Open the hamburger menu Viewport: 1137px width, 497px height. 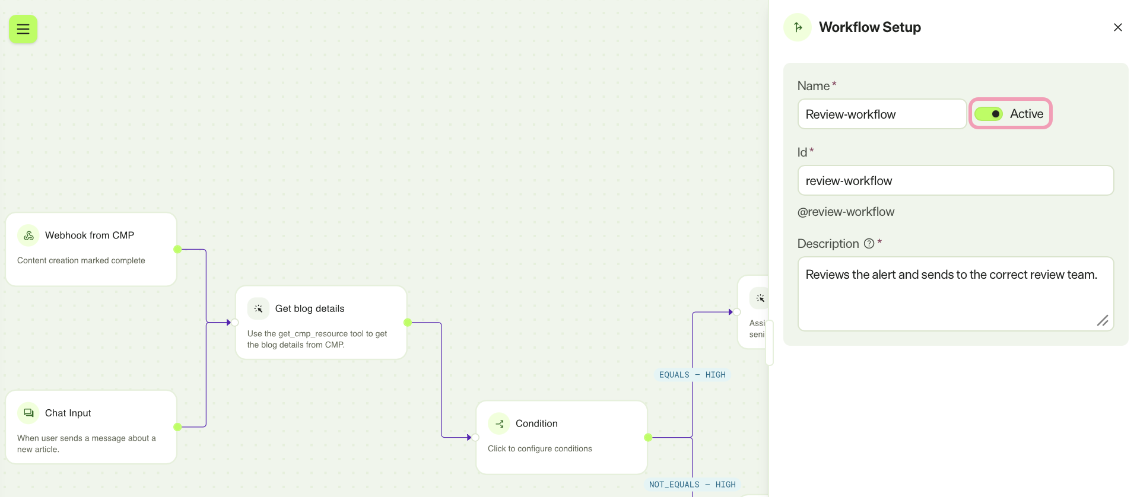coord(23,29)
